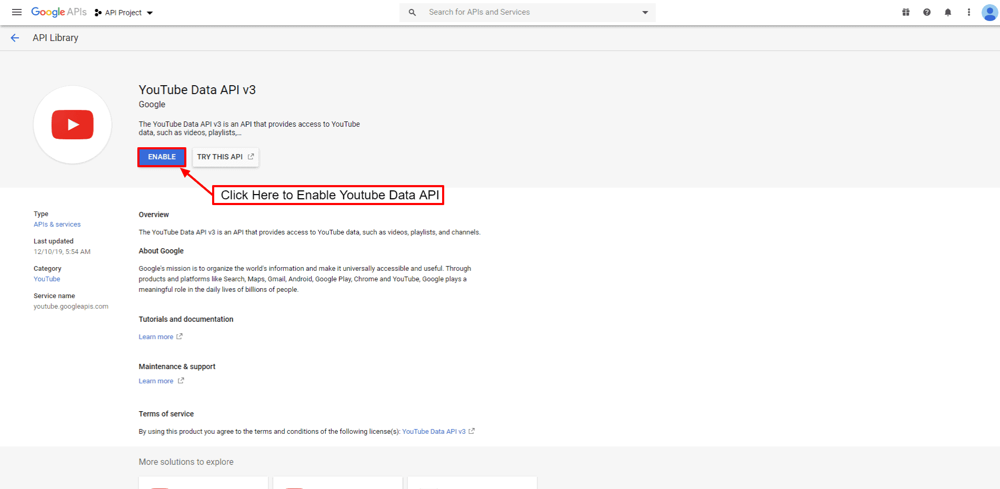Viewport: 1000px width, 489px height.
Task: Click the account avatar
Action: [x=989, y=12]
